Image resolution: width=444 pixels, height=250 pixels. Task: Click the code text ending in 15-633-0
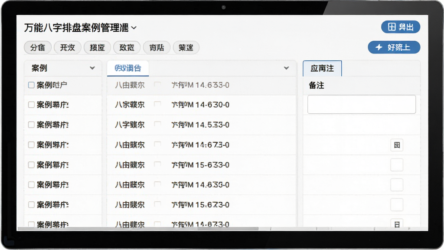[x=200, y=165]
